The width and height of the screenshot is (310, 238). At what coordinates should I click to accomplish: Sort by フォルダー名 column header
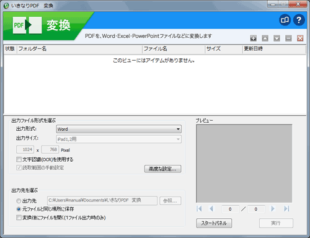79,49
